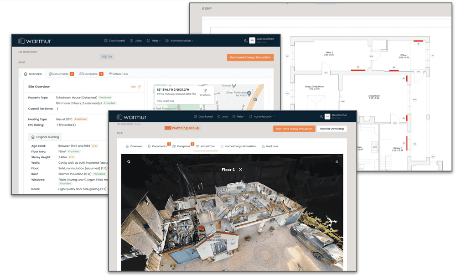The height and width of the screenshot is (275, 456).
Task: Click the AB avatar in the Alpha job window
Action: pos(252,41)
